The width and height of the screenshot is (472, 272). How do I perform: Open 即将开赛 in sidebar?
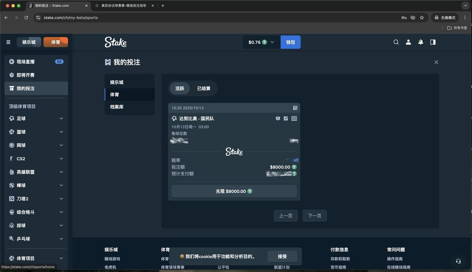coord(36,75)
